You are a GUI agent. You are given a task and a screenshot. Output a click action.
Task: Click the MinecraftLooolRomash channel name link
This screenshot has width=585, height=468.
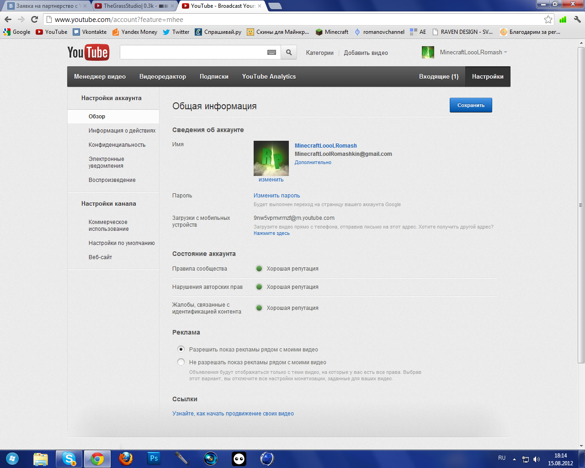tap(326, 146)
